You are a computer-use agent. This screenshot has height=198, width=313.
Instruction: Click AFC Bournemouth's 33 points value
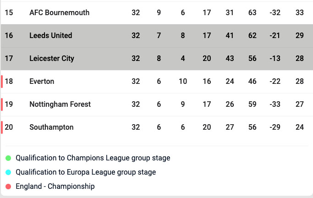[300, 13]
